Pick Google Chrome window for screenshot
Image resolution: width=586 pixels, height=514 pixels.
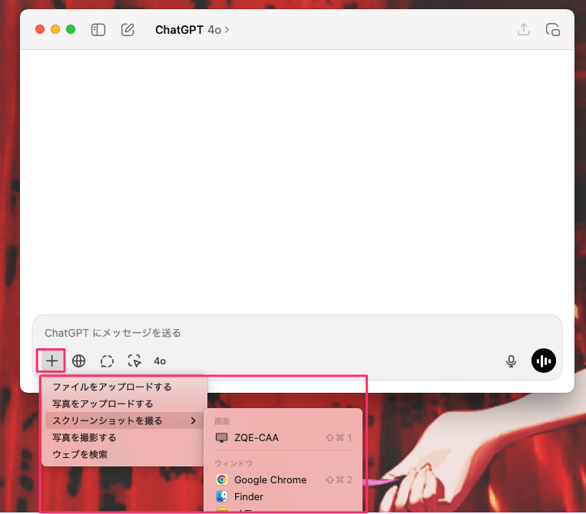coord(270,479)
